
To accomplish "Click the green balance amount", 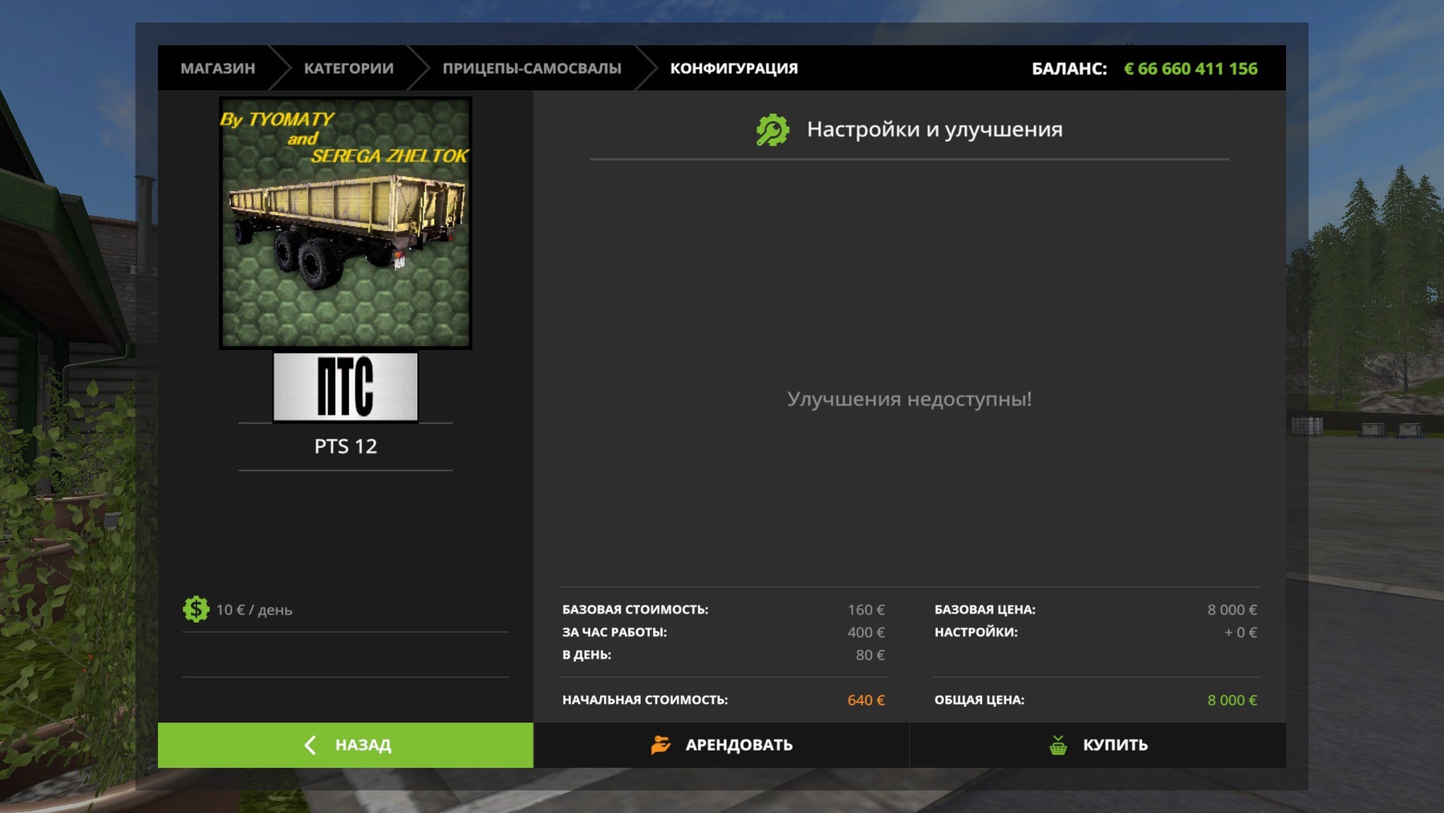I will [x=1190, y=68].
